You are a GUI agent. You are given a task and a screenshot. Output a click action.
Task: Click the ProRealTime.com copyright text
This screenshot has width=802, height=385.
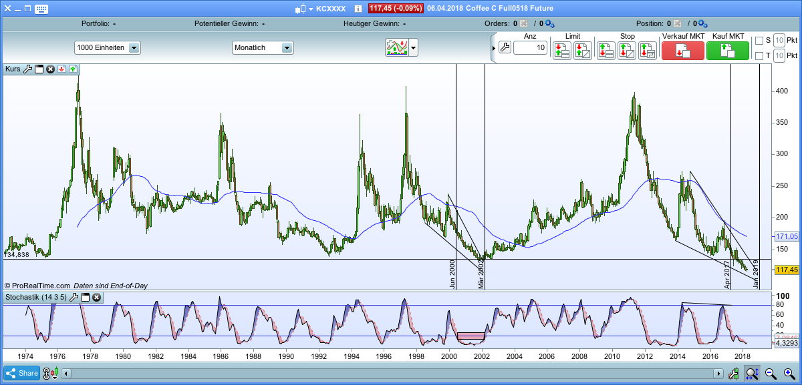coord(37,285)
